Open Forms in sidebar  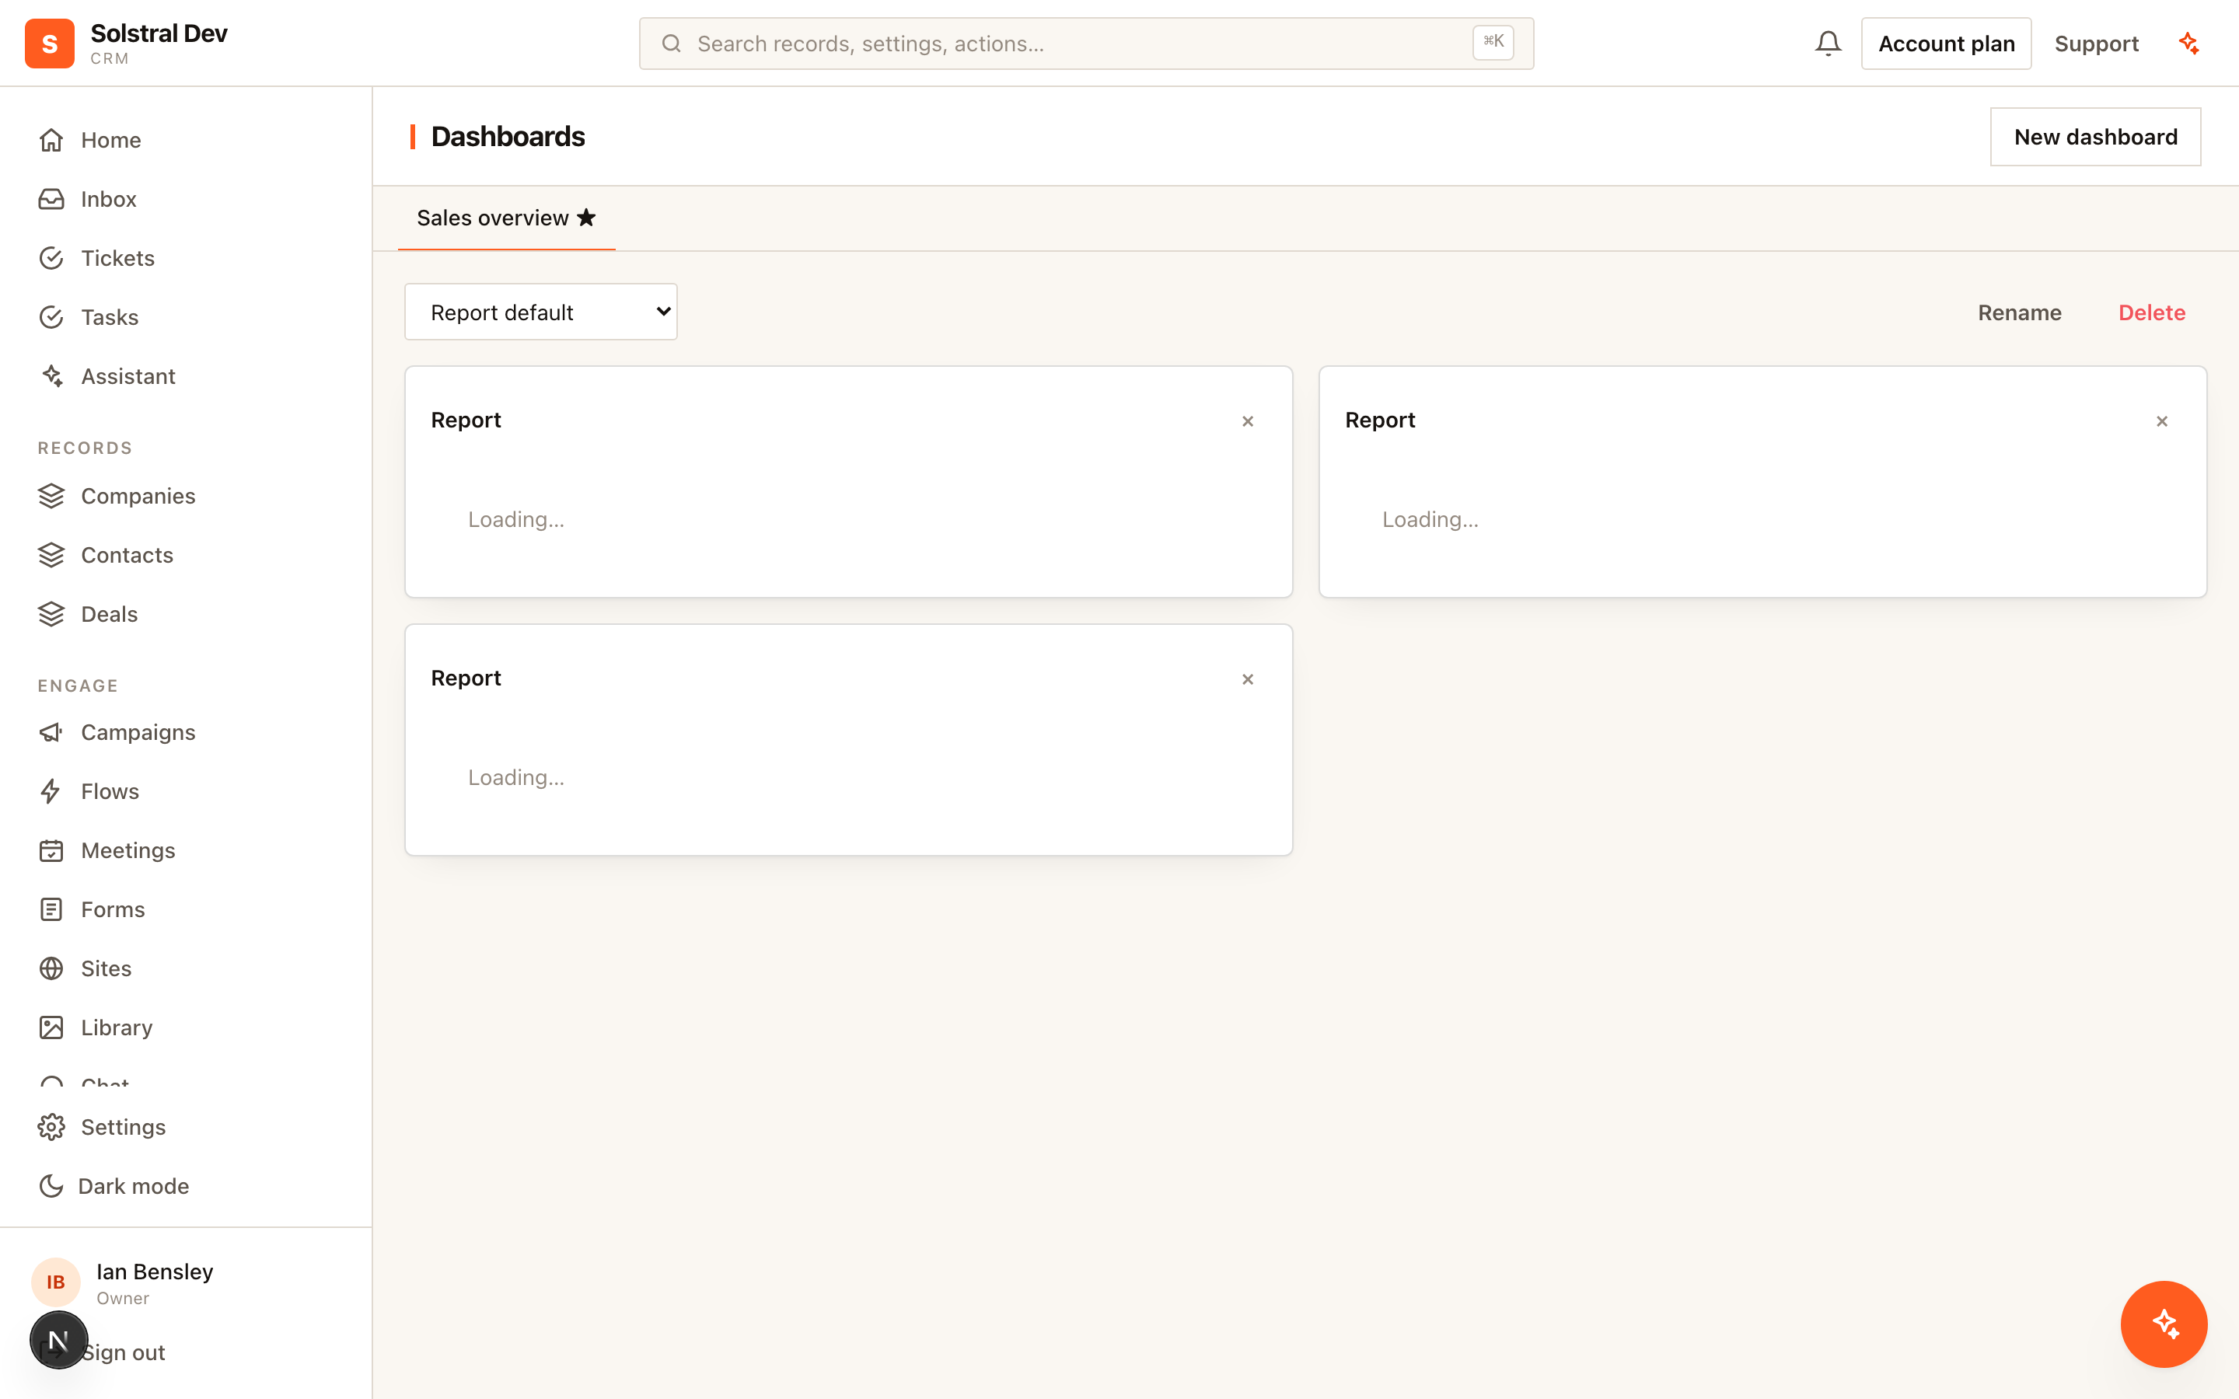[x=185, y=909]
